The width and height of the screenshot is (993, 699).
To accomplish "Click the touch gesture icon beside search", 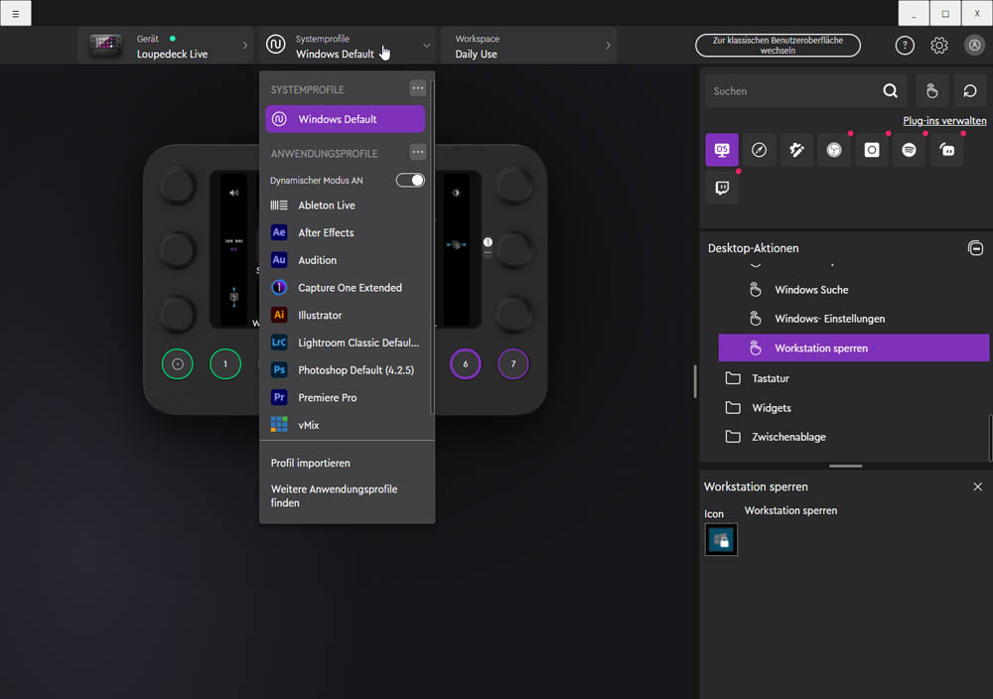I will (x=931, y=91).
